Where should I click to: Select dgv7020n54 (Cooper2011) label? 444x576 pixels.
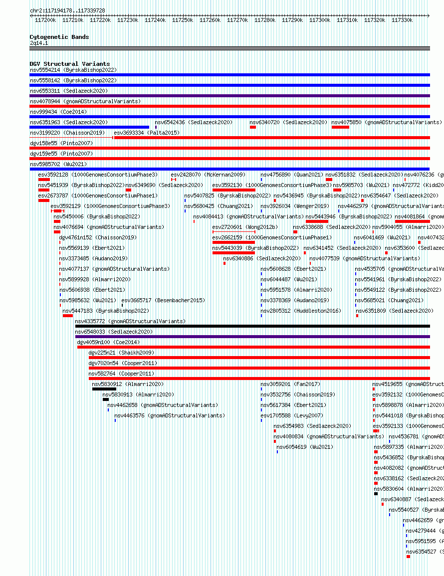[x=123, y=364]
